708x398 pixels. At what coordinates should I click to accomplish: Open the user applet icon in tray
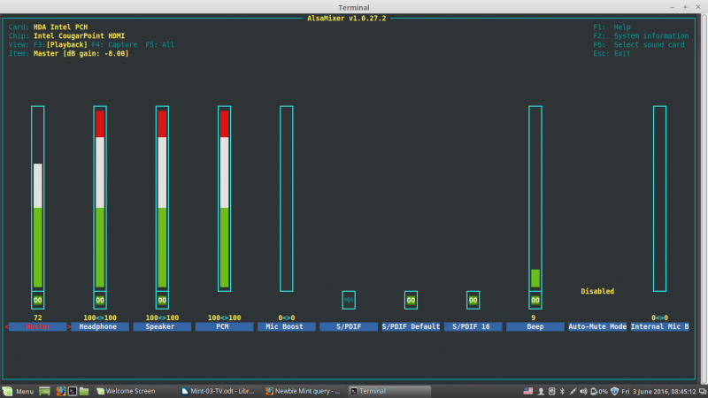541,391
